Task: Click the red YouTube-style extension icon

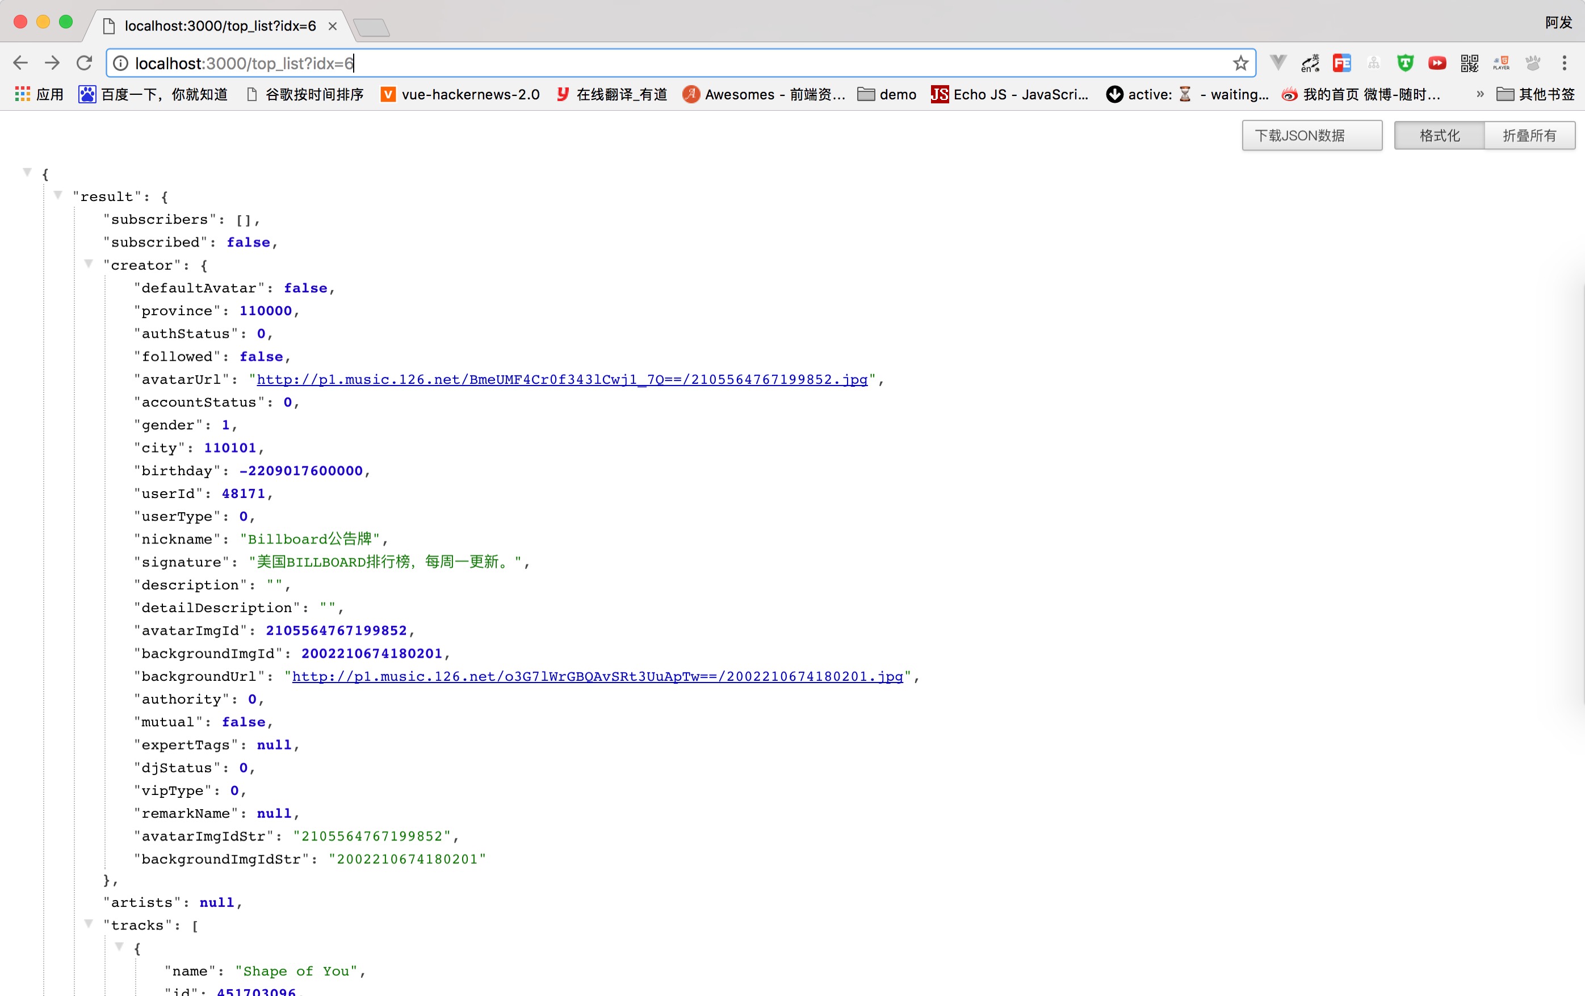Action: coord(1437,63)
